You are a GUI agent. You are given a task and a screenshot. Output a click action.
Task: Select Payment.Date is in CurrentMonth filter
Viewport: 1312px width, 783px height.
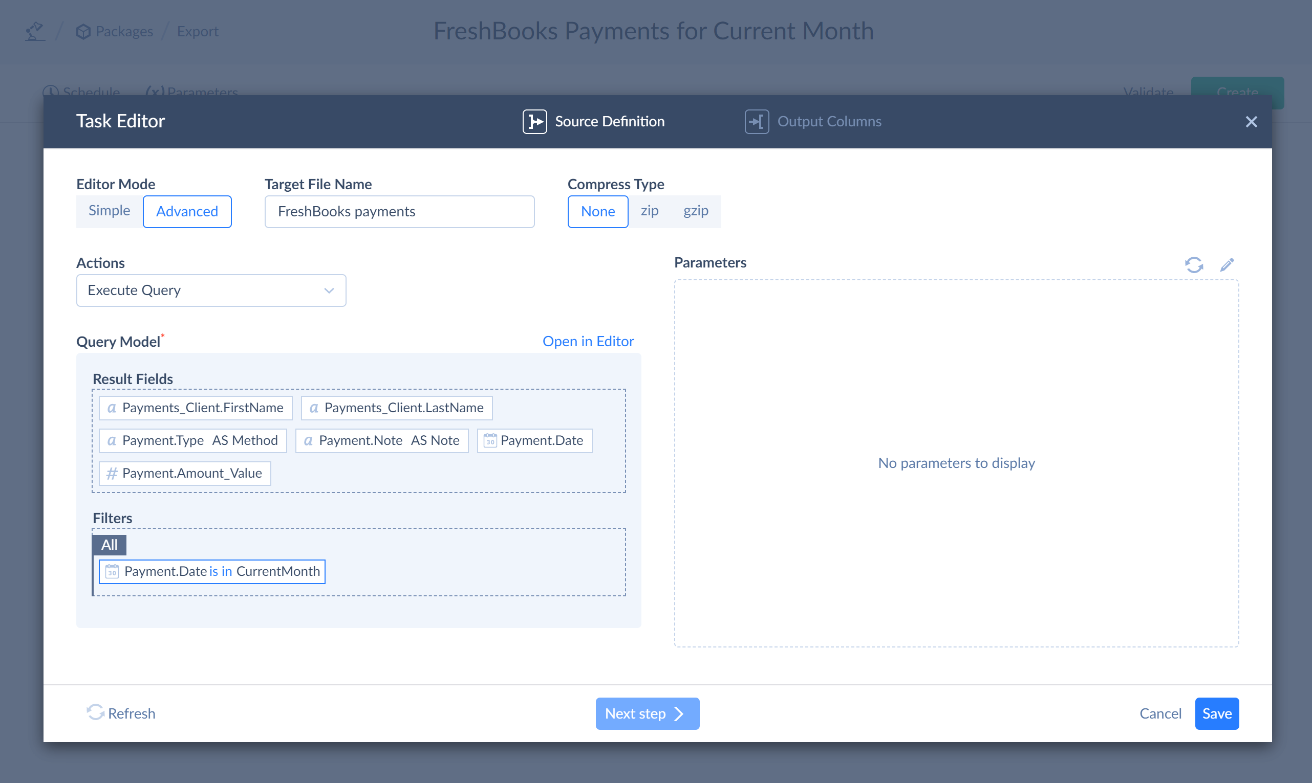pos(212,571)
